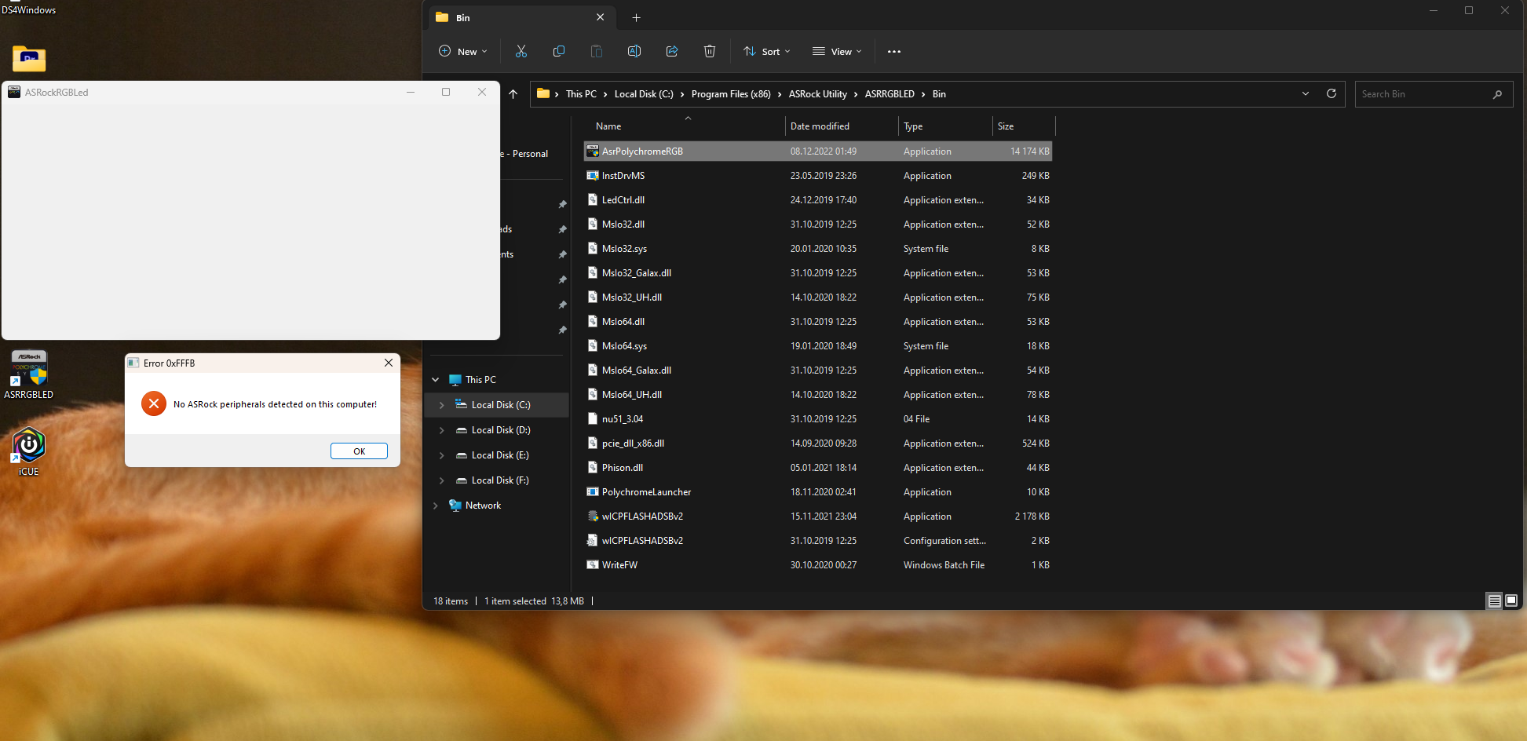Select the MsIo32.sys file row
This screenshot has height=741, width=1527.
[818, 248]
